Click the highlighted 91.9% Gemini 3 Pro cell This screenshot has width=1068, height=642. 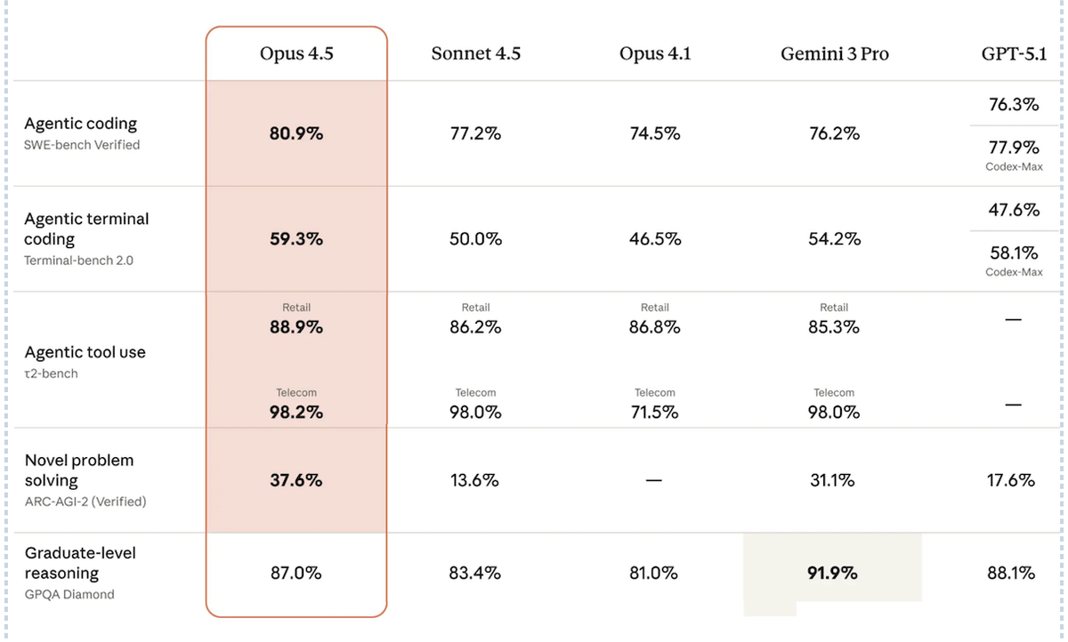[x=833, y=574]
